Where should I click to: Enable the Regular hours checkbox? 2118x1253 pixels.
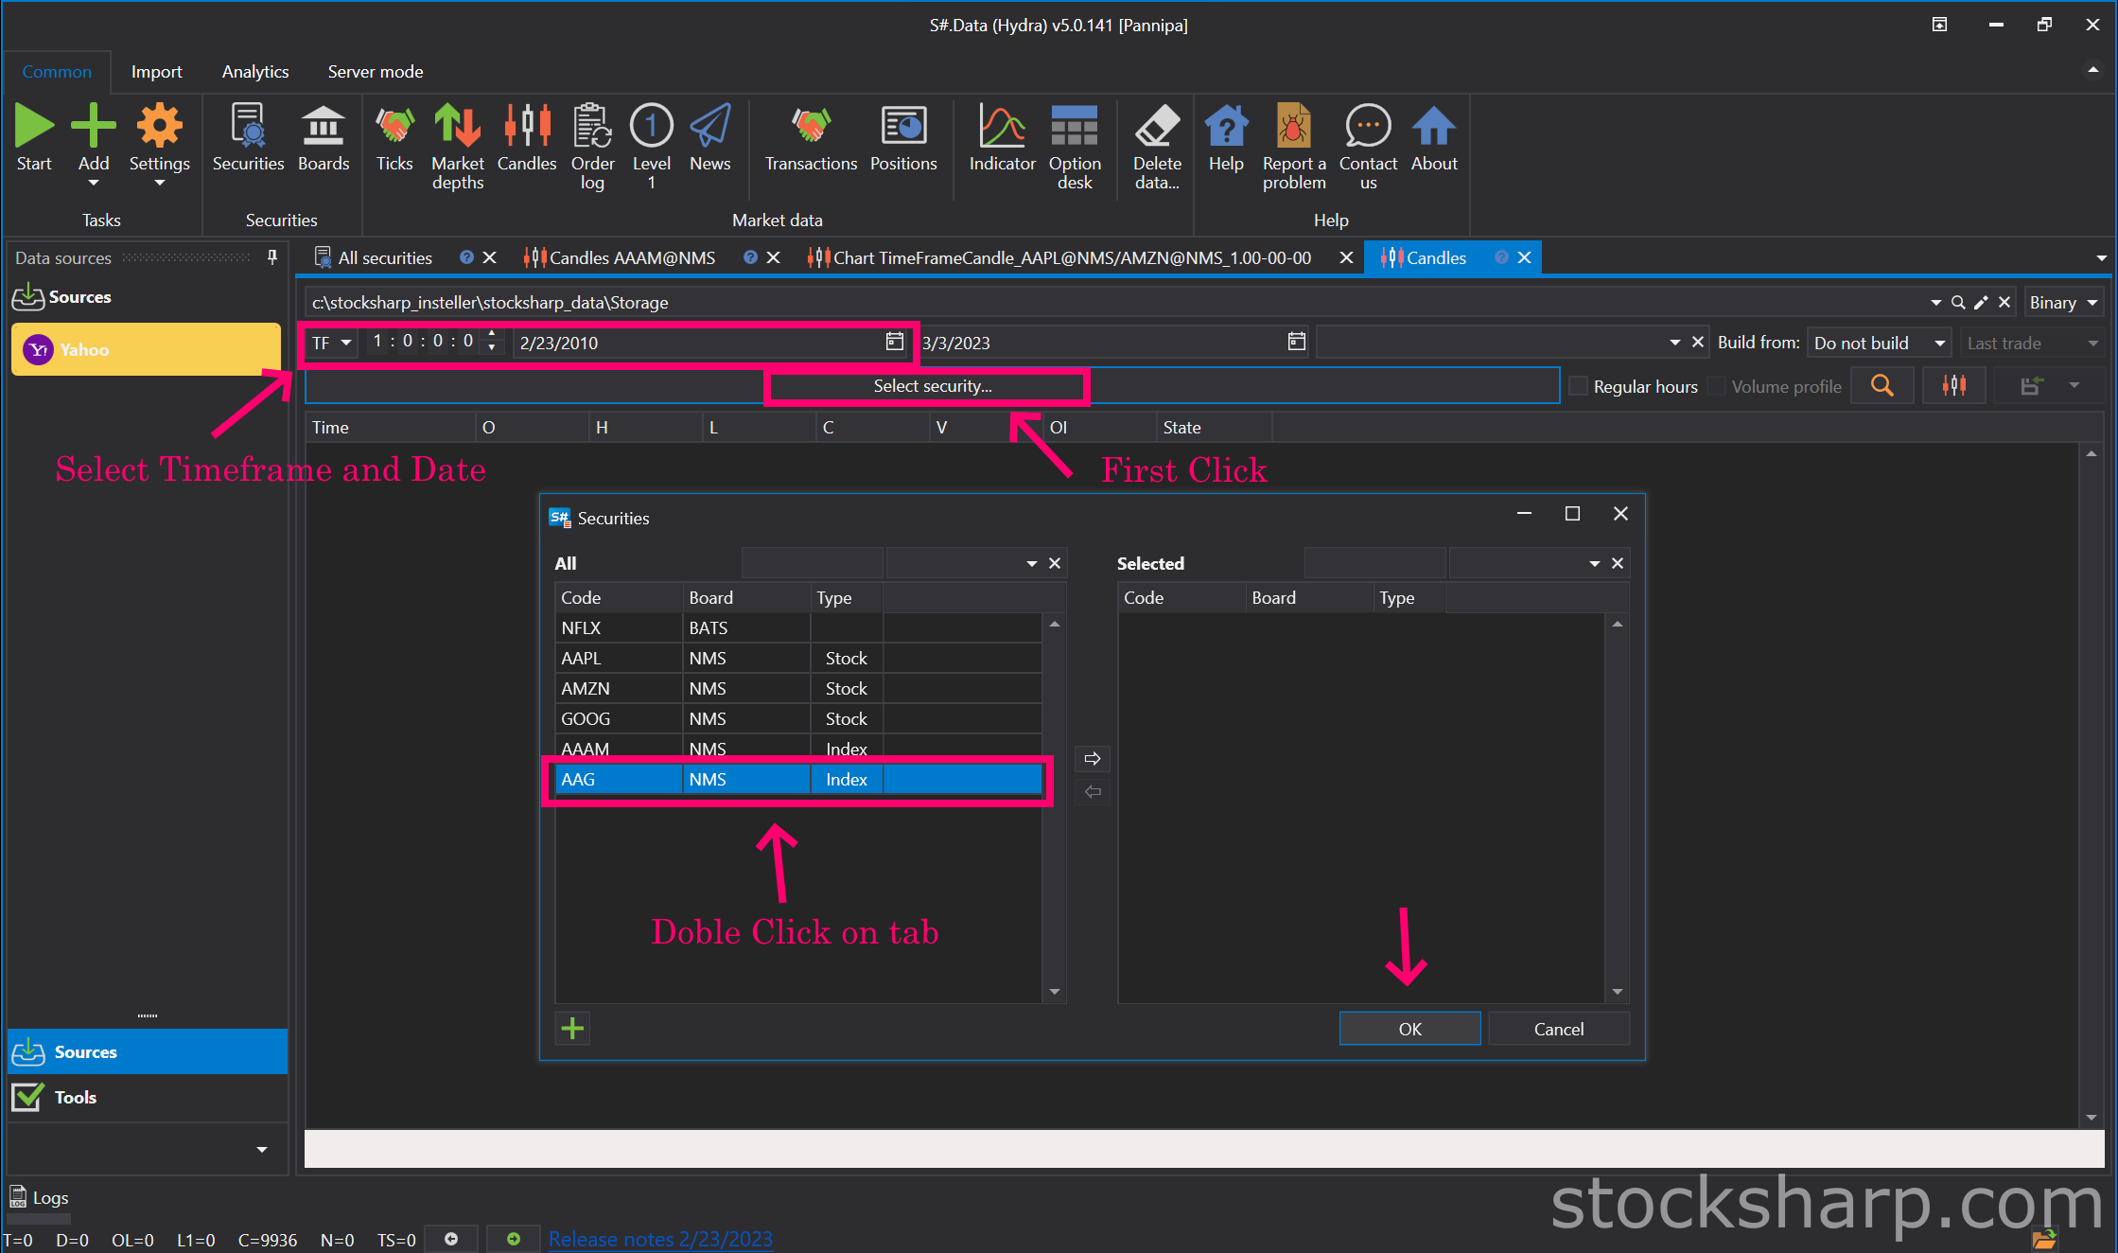click(x=1579, y=386)
